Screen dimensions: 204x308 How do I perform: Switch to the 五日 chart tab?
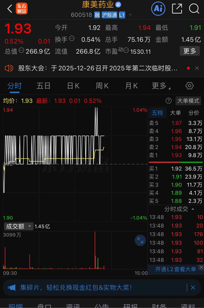click(44, 86)
